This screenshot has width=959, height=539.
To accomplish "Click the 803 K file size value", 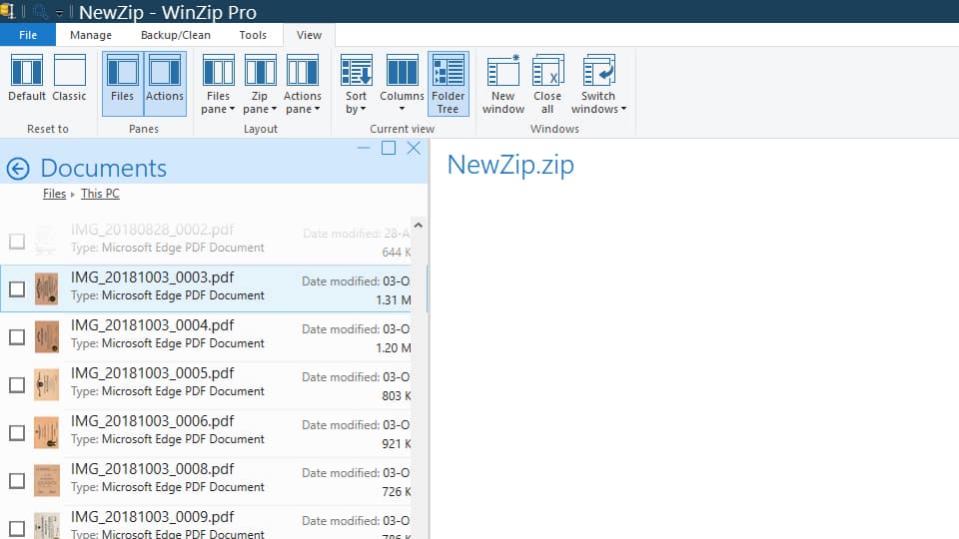I will pyautogui.click(x=397, y=396).
